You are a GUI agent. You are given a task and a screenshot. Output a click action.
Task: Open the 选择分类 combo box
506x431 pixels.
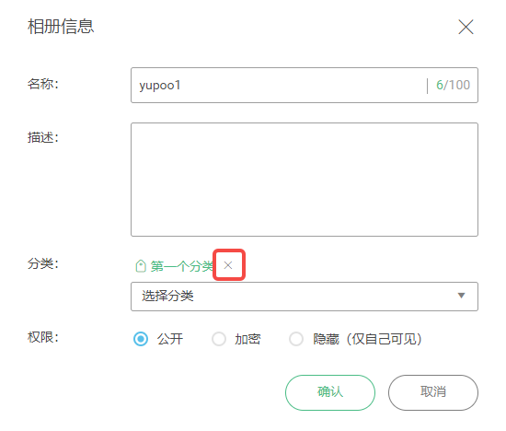coord(305,297)
